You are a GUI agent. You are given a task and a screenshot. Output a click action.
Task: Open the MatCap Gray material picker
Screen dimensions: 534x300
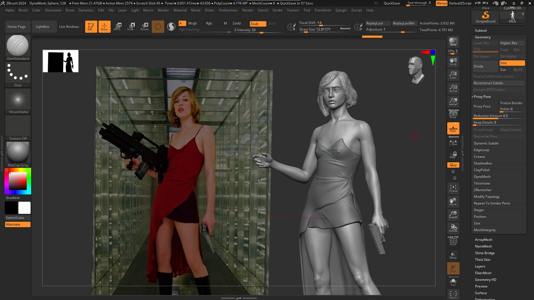[18, 154]
